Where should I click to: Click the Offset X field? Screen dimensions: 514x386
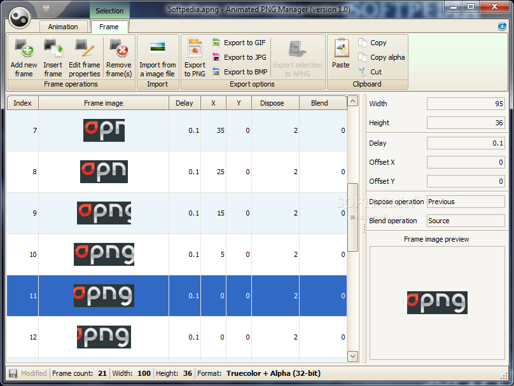coord(466,162)
